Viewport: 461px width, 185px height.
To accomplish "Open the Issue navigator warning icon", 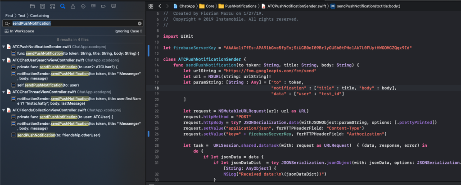I will 73,6.
